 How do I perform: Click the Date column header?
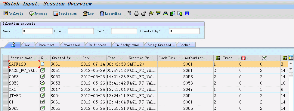pos(94,58)
